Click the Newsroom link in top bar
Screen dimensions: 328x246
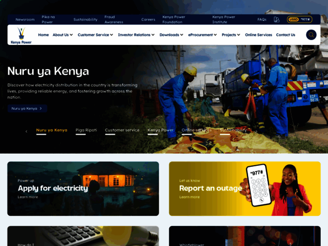(25, 20)
